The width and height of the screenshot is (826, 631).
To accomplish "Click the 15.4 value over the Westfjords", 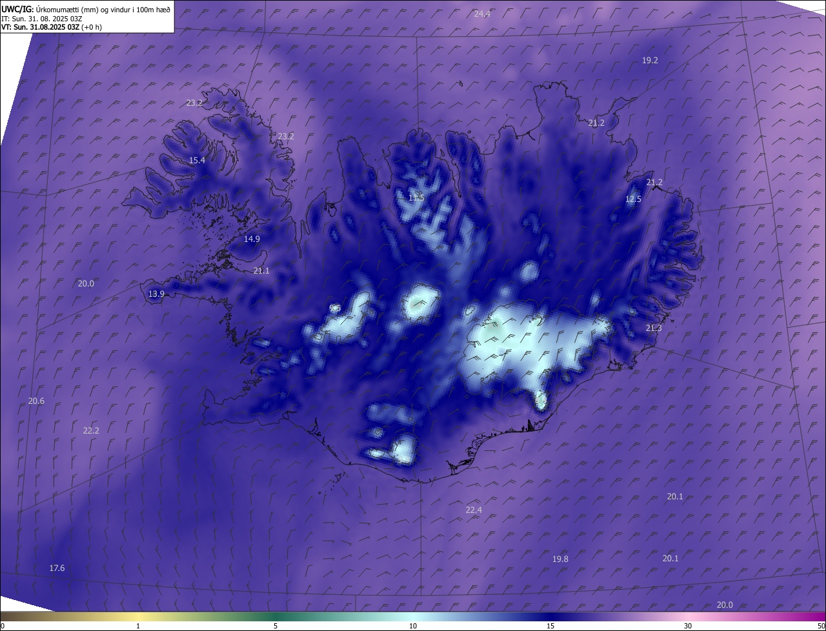I will click(x=197, y=160).
